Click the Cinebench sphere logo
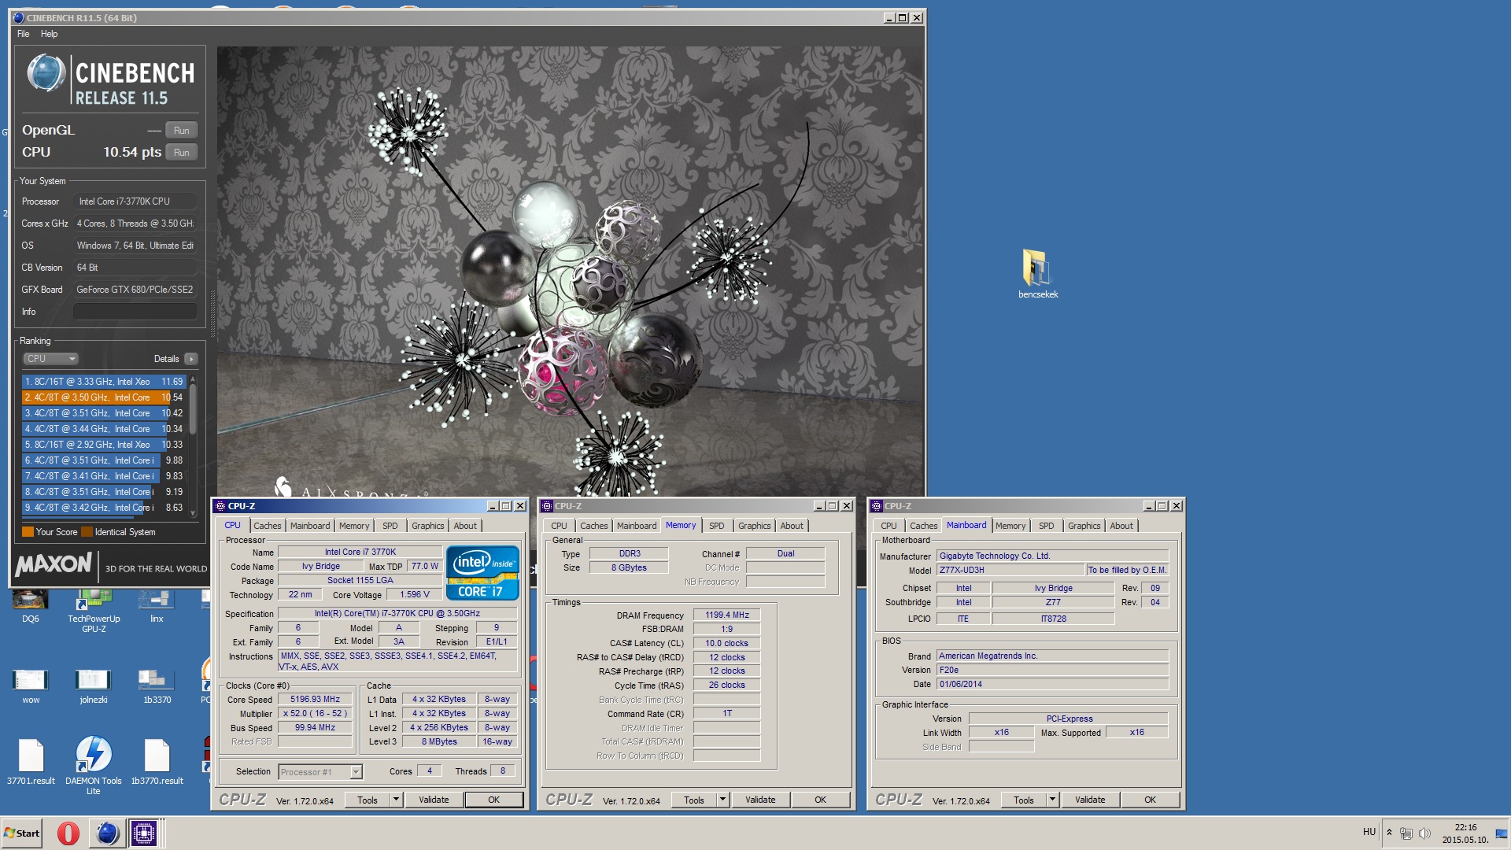Viewport: 1511px width, 850px height. [x=46, y=74]
